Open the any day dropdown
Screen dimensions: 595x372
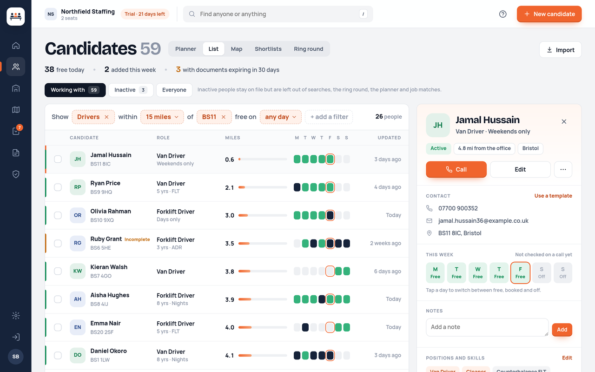pos(281,117)
